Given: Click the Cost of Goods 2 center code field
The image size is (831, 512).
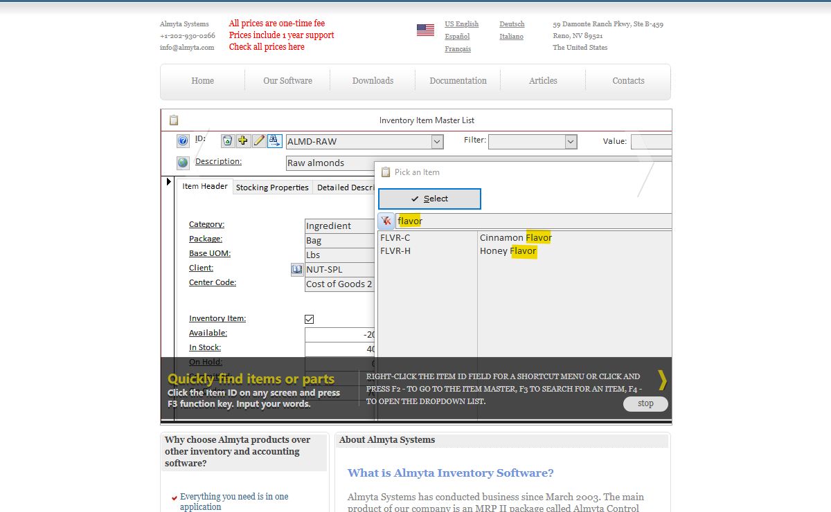Looking at the screenshot, I should tap(339, 284).
